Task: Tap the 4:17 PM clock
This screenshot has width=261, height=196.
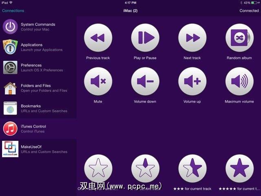Action: (130, 3)
